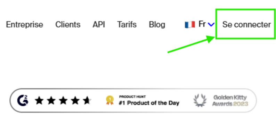This screenshot has width=276, height=139.
Task: Click the first rating star
Action: [39, 101]
